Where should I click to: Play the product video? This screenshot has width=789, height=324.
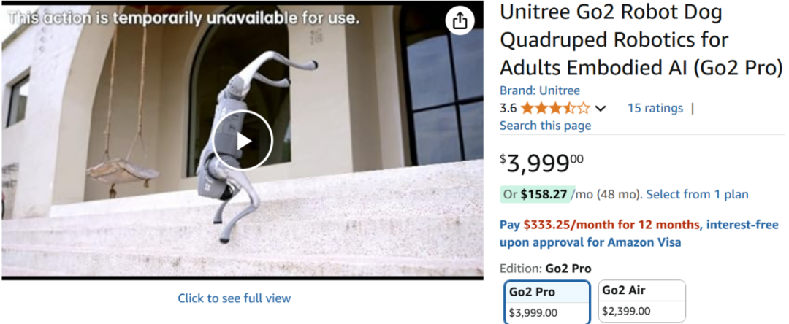click(243, 141)
